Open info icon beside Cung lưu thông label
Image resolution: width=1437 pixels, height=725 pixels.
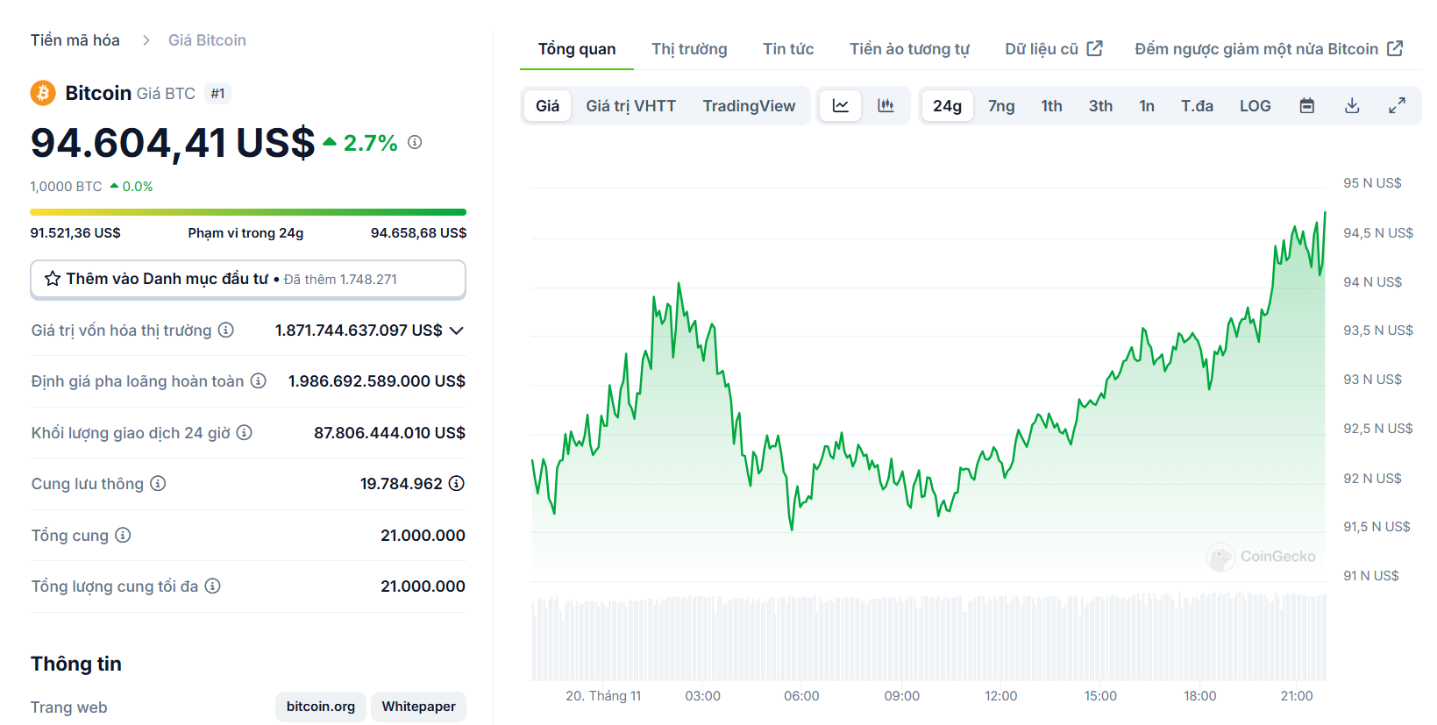click(158, 483)
